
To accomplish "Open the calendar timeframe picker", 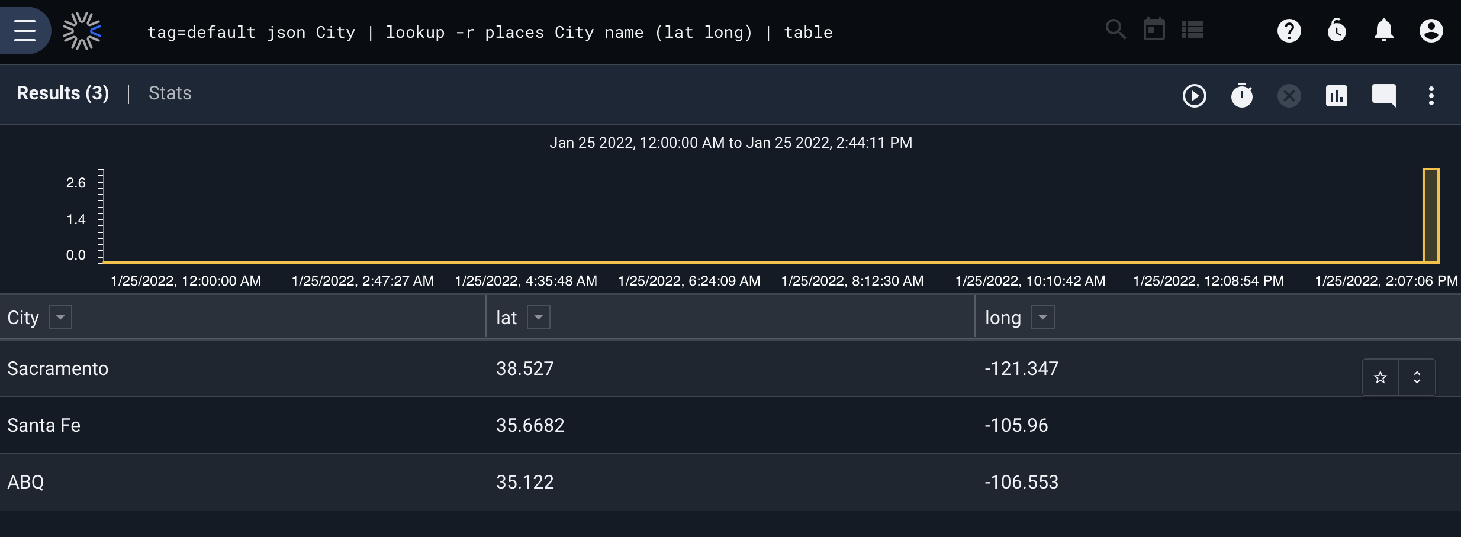I will pyautogui.click(x=1154, y=29).
